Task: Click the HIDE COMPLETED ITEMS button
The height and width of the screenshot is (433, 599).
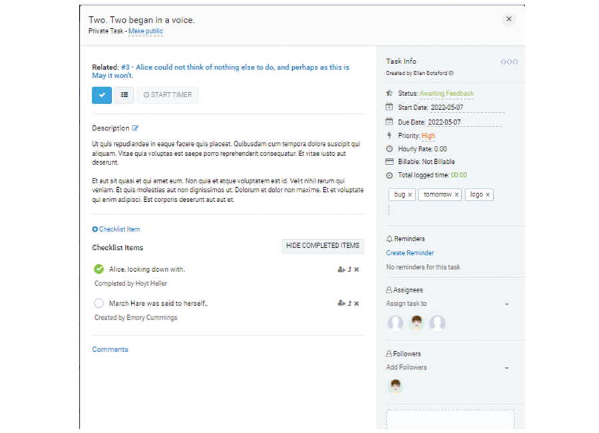Action: [x=322, y=246]
